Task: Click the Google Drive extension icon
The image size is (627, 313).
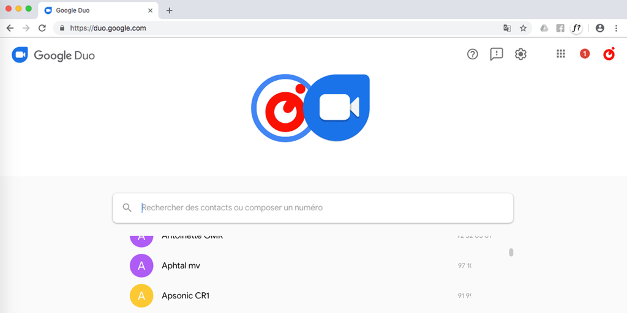Action: click(x=544, y=28)
